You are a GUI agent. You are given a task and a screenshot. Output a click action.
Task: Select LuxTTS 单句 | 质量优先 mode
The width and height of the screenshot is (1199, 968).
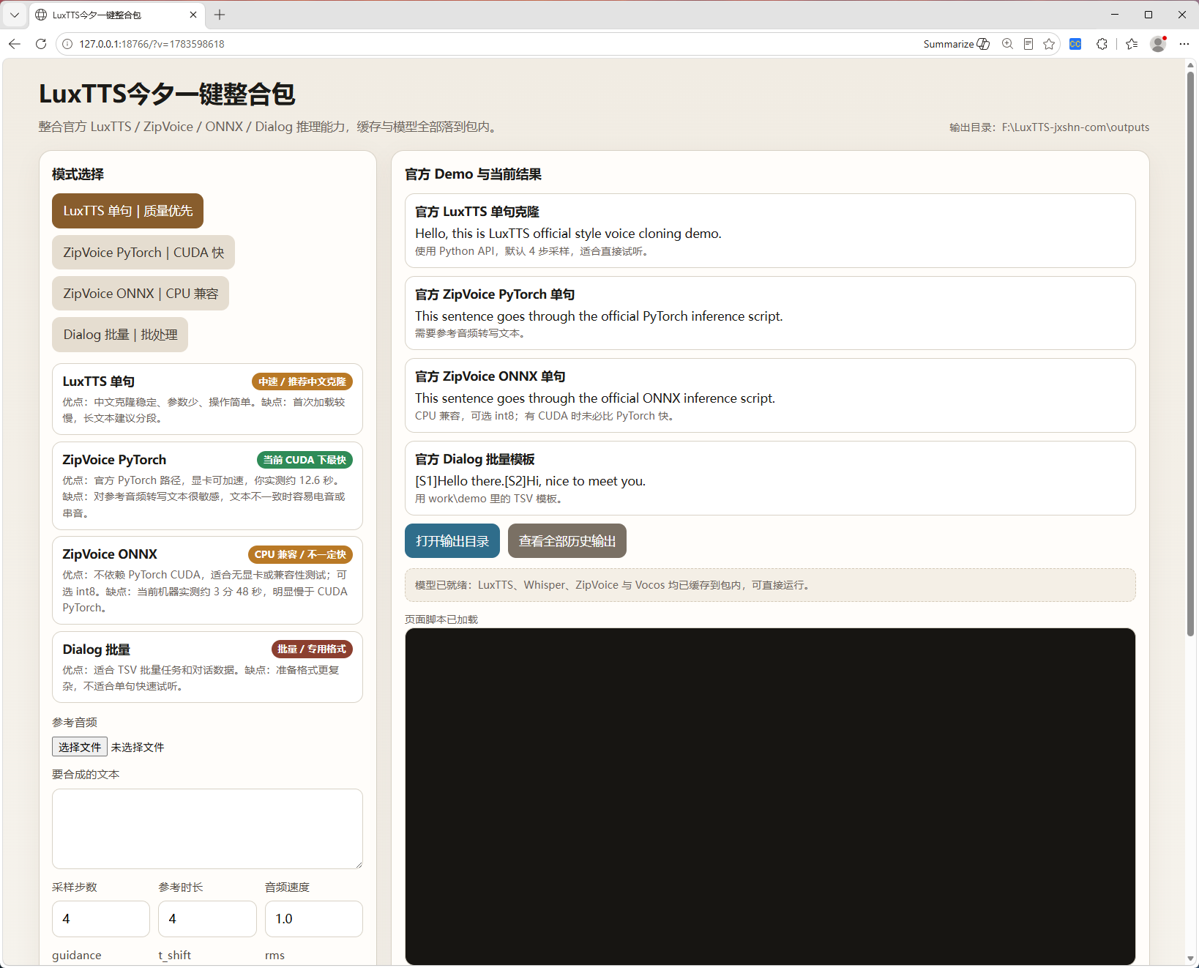127,211
